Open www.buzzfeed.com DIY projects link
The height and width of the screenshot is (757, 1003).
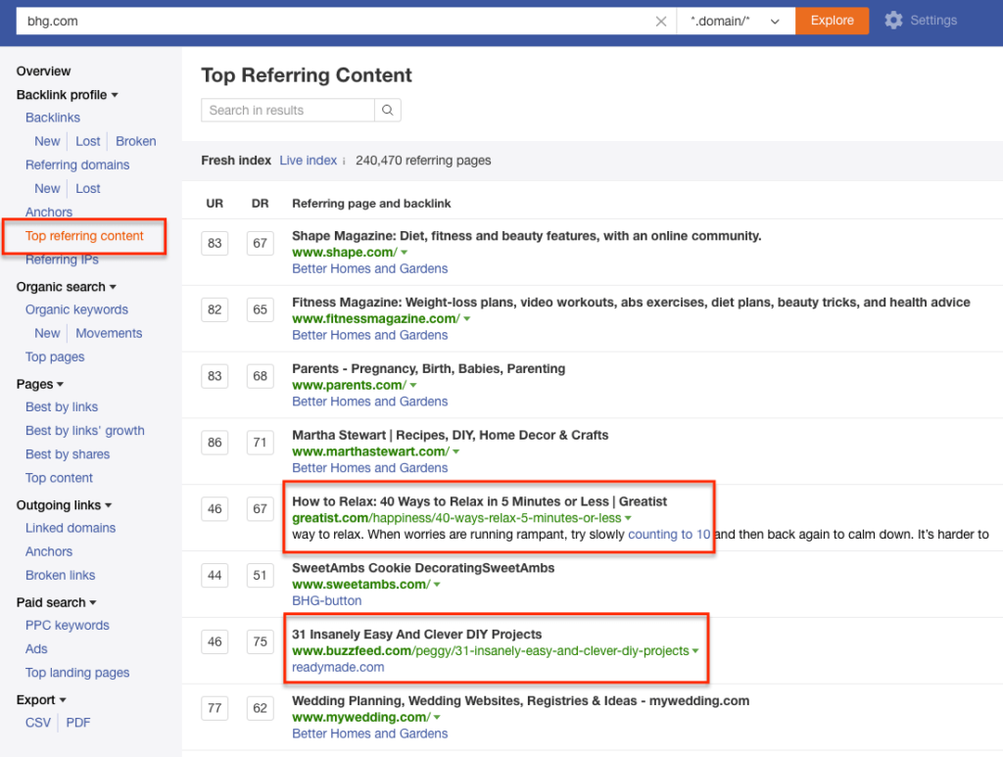491,651
